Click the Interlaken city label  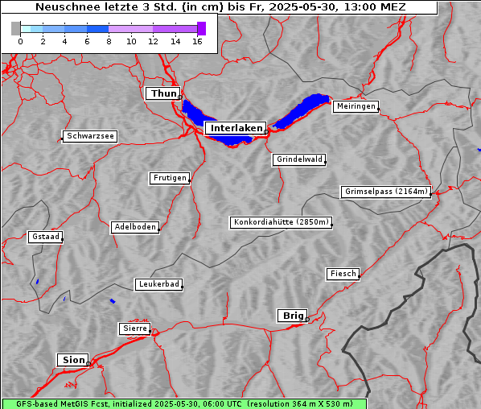pos(236,128)
